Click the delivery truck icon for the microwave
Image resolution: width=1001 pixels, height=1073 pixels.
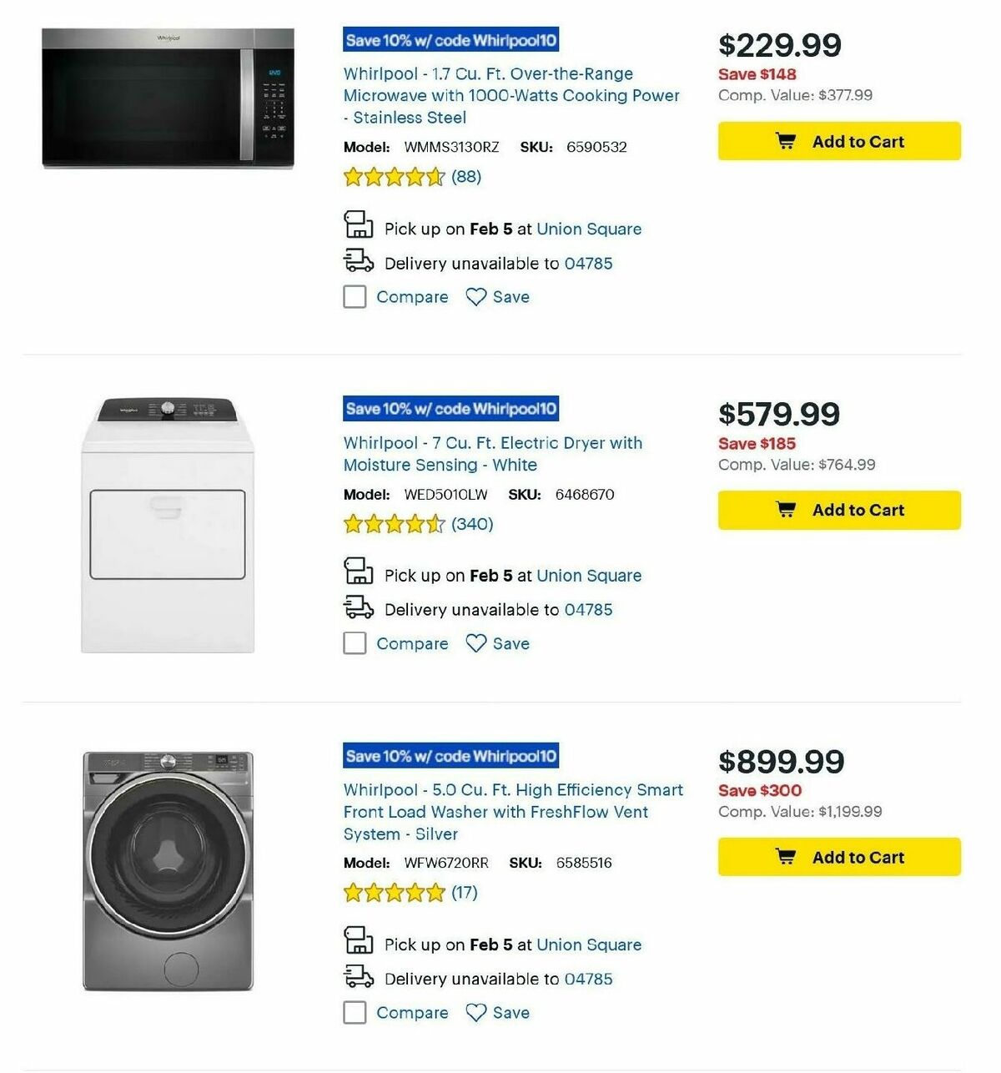tap(359, 261)
